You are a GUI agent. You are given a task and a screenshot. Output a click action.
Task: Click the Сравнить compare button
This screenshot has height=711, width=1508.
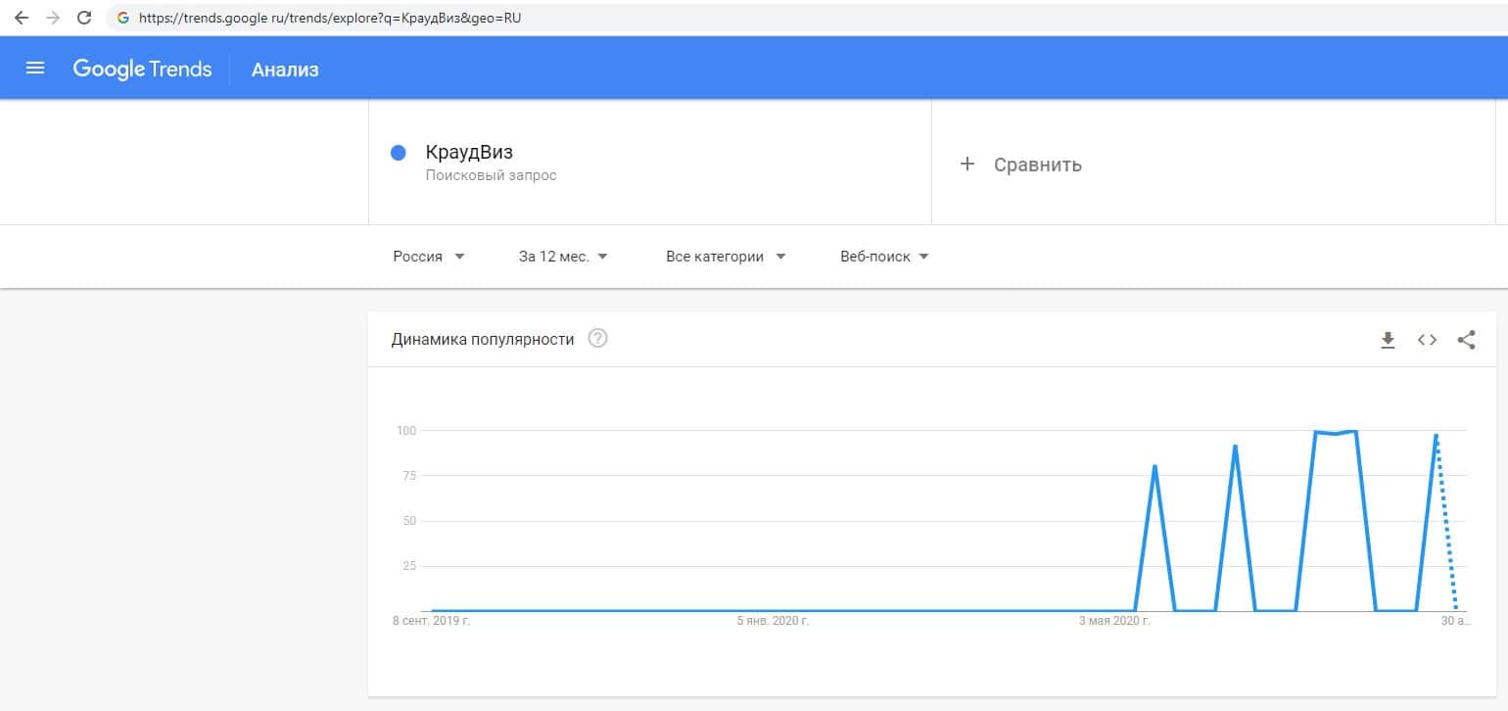1037,165
